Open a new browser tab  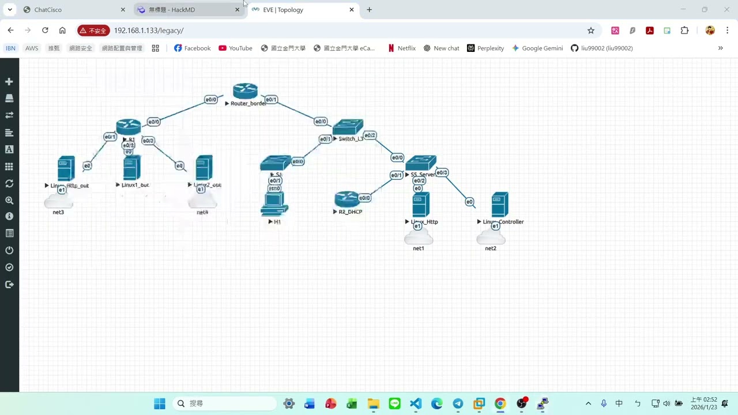coord(369,10)
